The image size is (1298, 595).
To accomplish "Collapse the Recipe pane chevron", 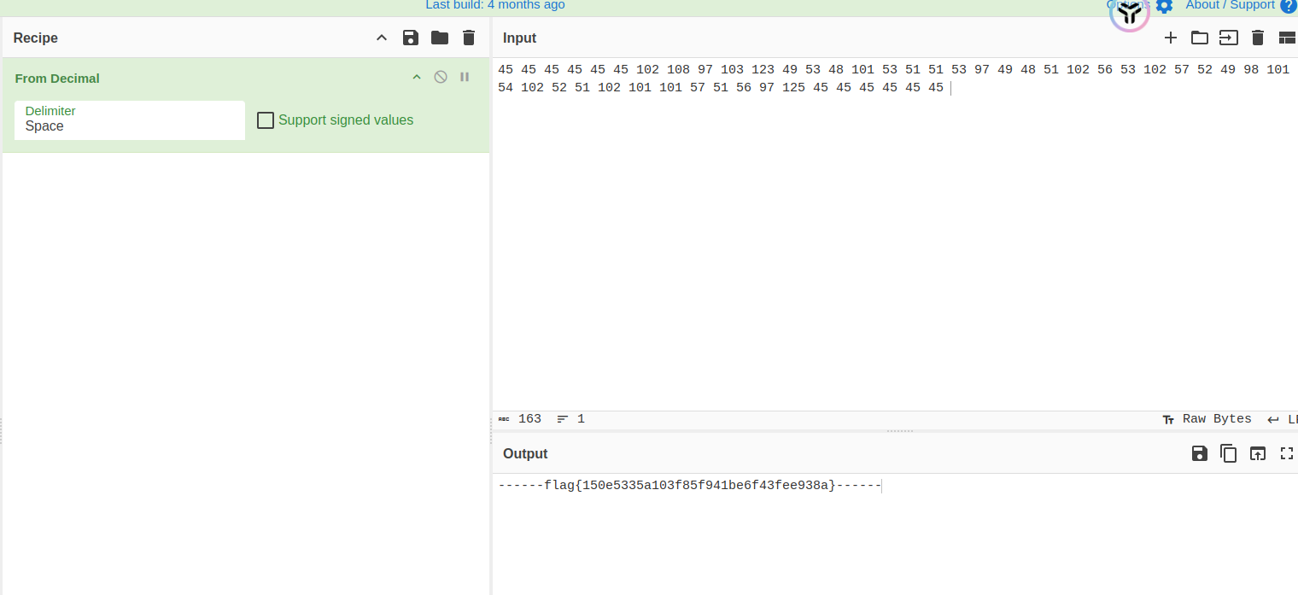I will tap(382, 38).
